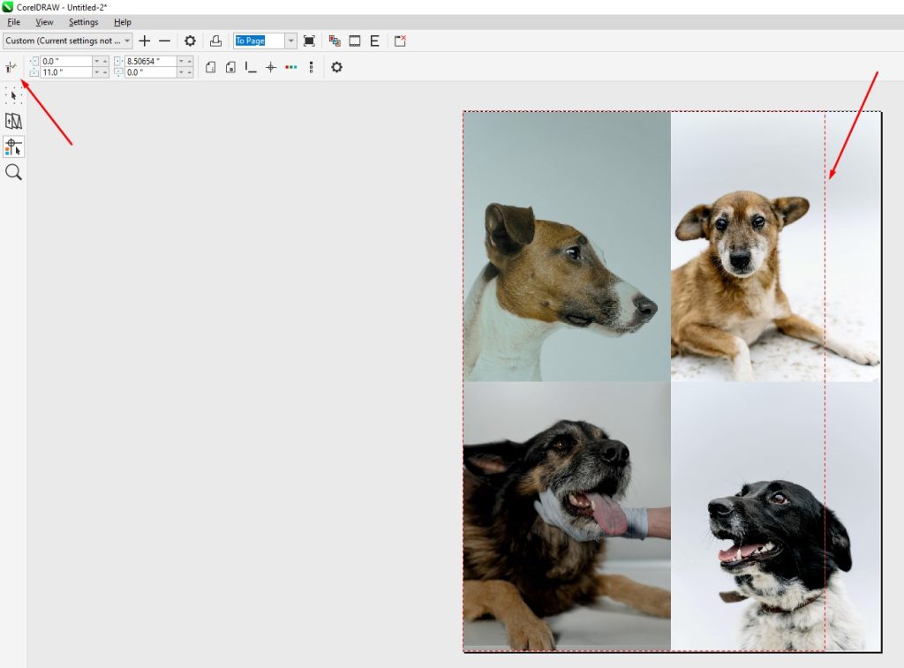Open print options with the gear icon
The height and width of the screenshot is (668, 904).
click(190, 41)
